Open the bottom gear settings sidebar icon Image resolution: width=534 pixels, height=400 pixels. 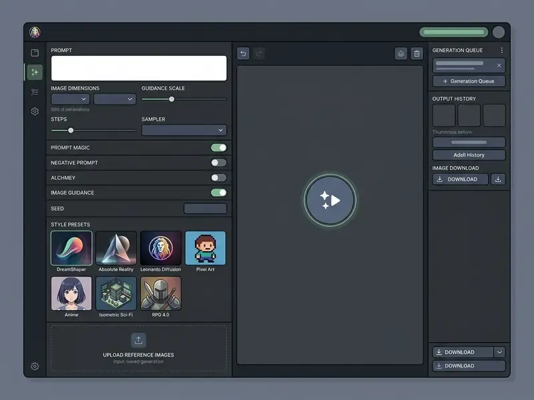click(x=35, y=366)
